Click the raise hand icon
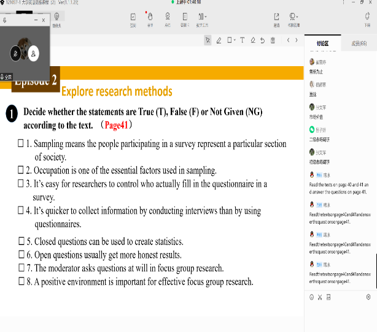 pos(150,19)
